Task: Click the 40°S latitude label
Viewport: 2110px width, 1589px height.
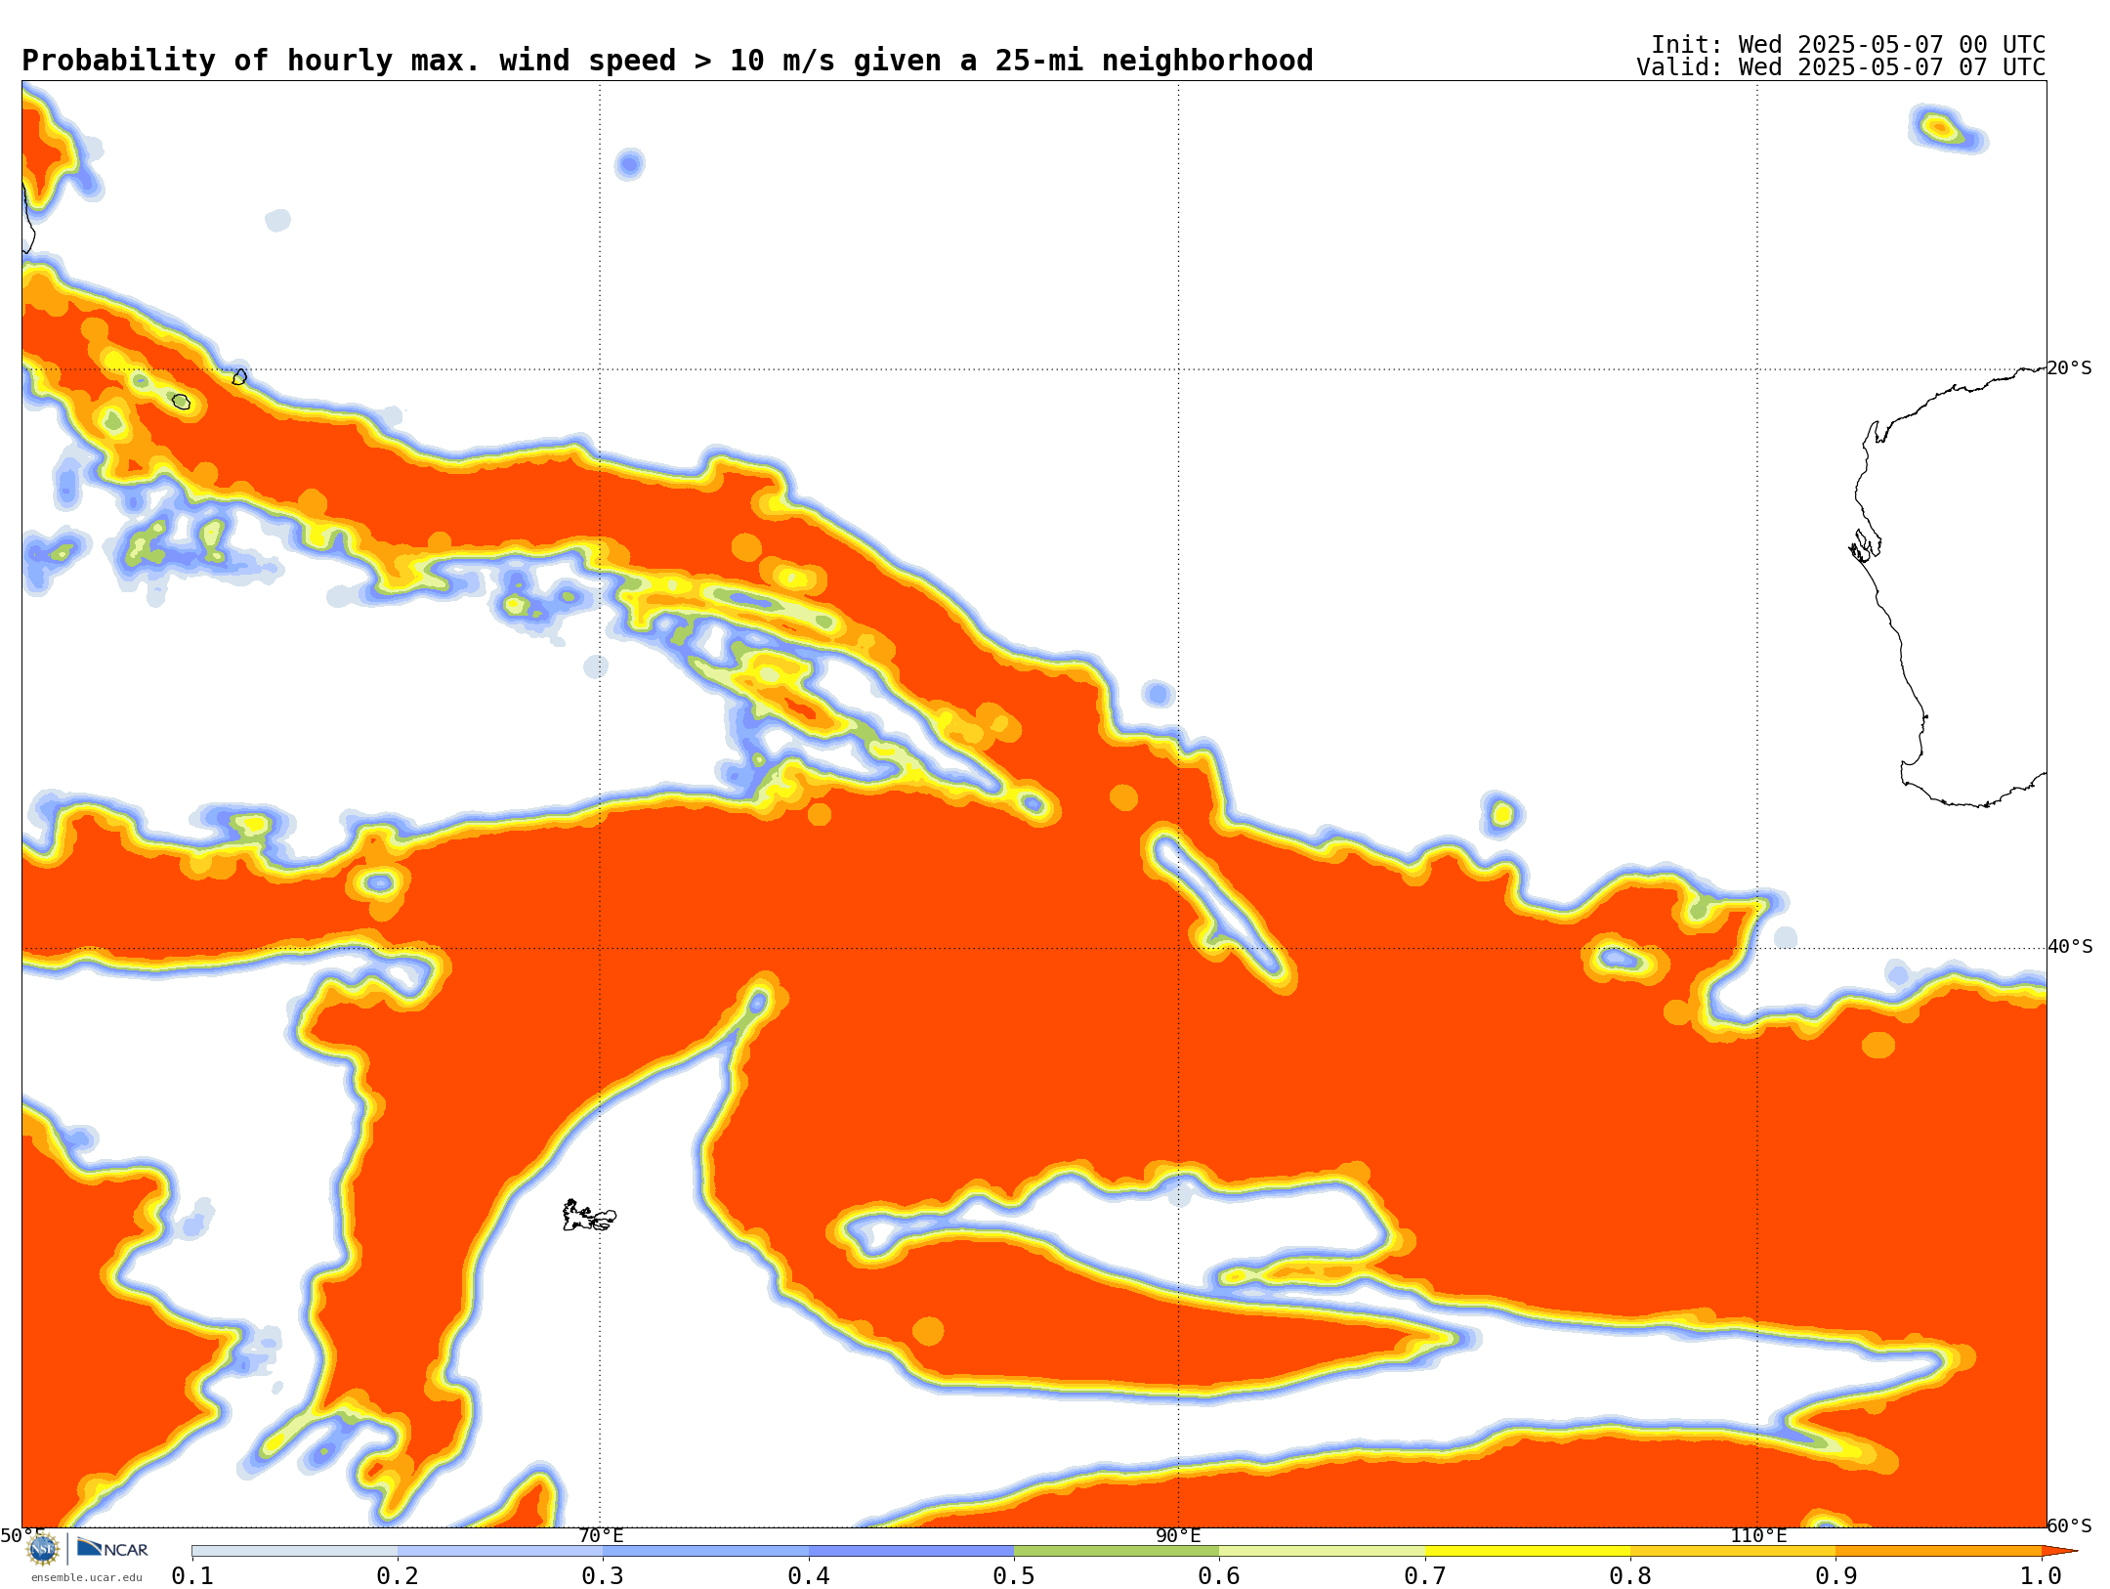Action: coord(2070,947)
